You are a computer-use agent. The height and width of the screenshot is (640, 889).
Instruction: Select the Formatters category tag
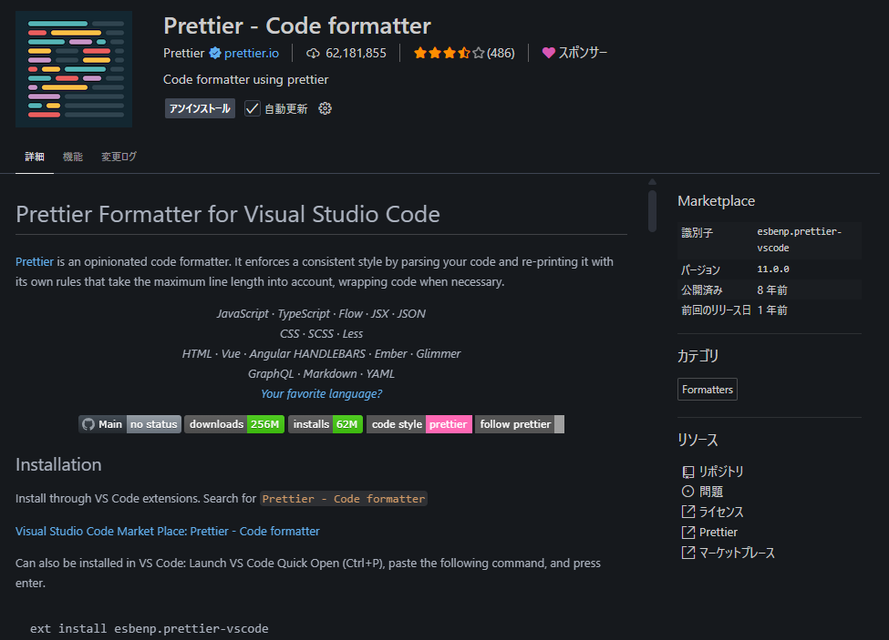[707, 389]
